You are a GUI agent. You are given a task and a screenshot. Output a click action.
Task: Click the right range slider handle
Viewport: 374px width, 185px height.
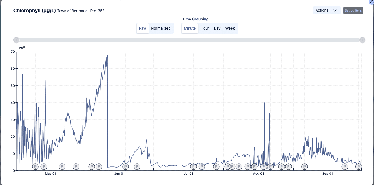362,40
